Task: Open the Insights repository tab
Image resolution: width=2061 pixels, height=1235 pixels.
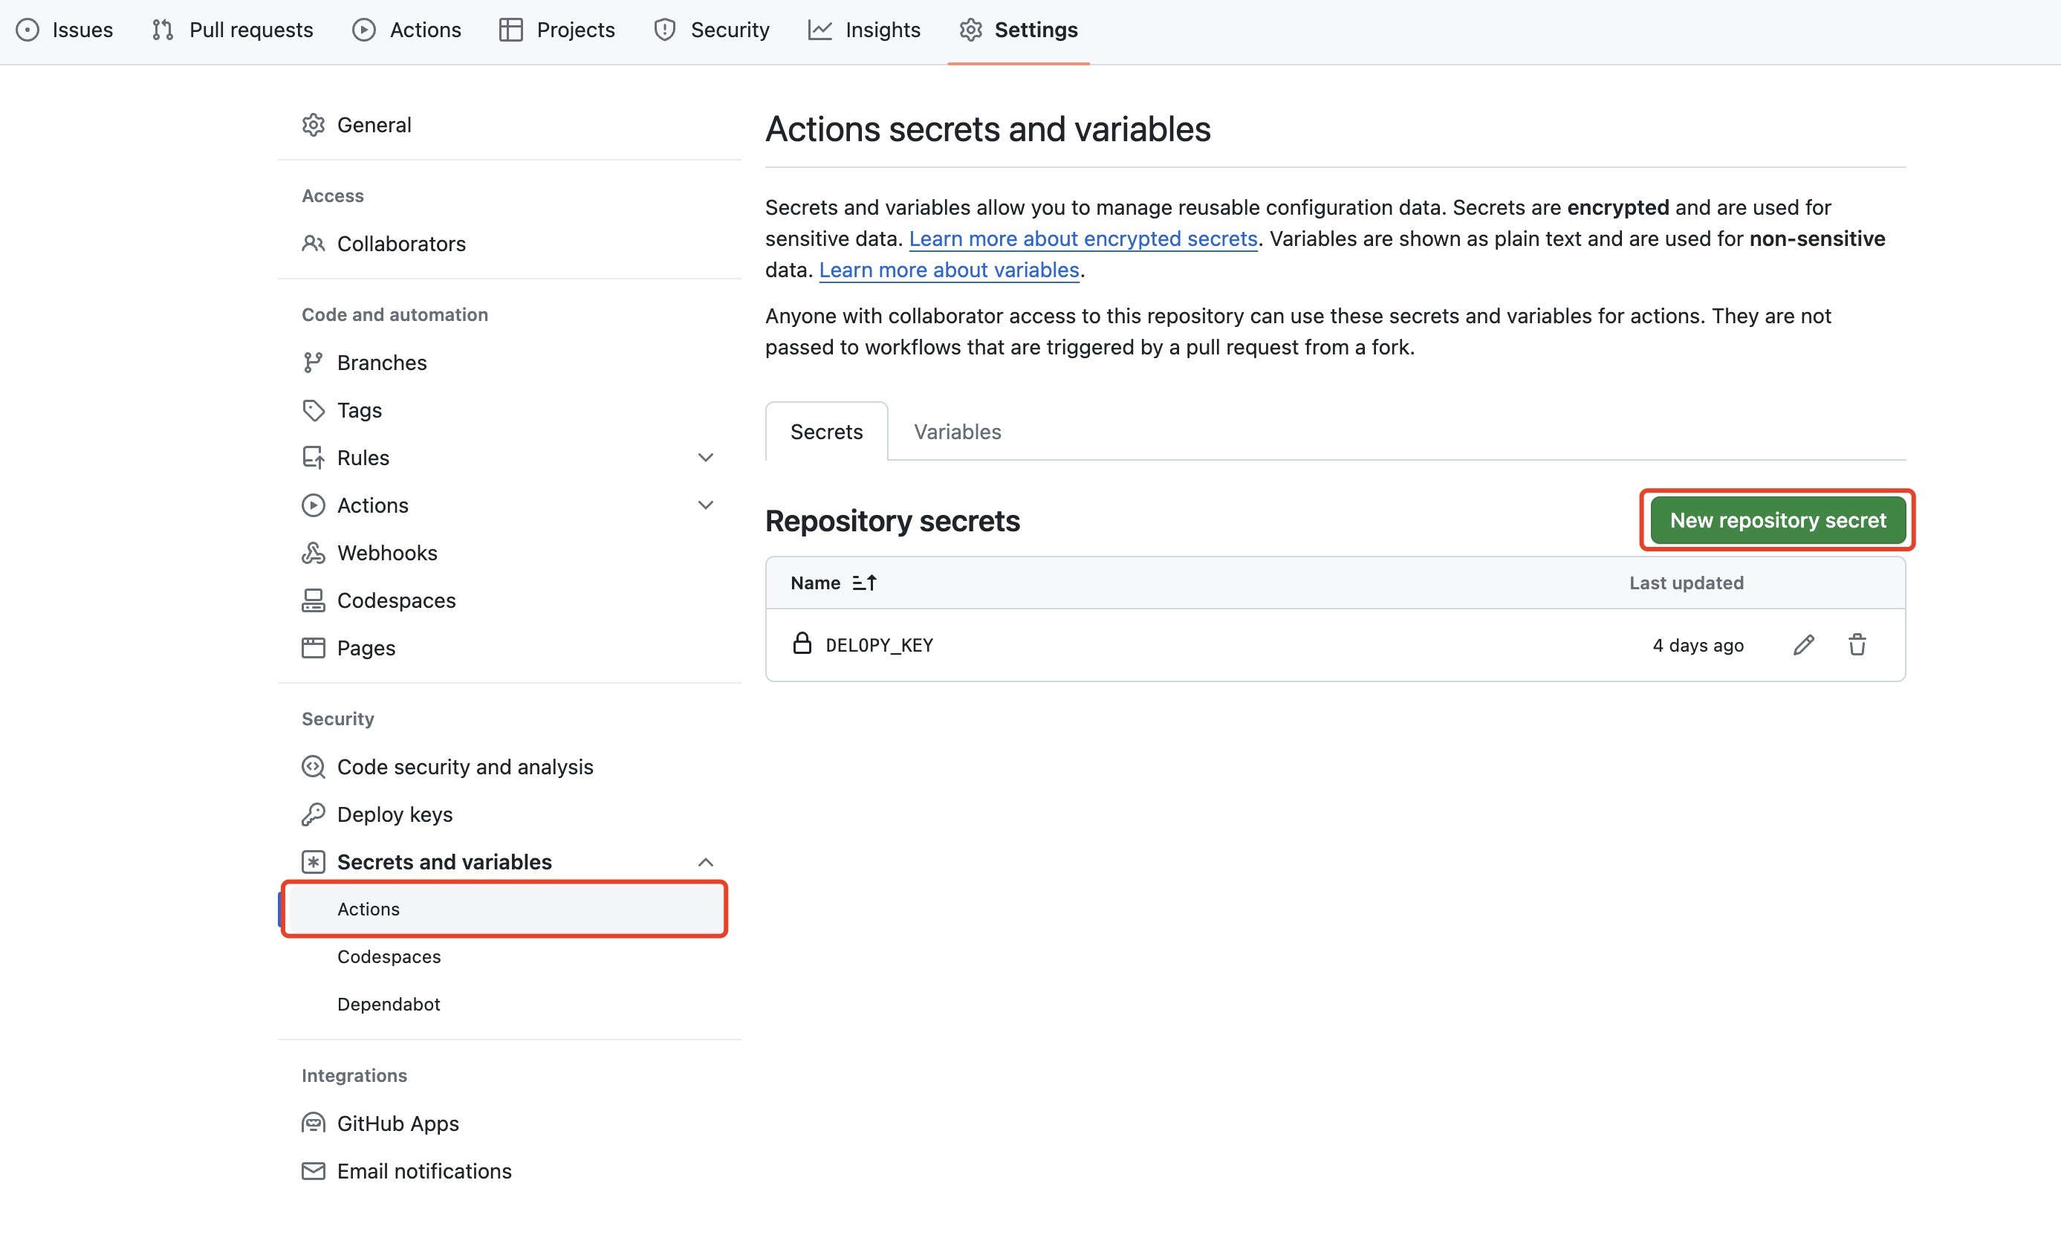Action: [865, 30]
